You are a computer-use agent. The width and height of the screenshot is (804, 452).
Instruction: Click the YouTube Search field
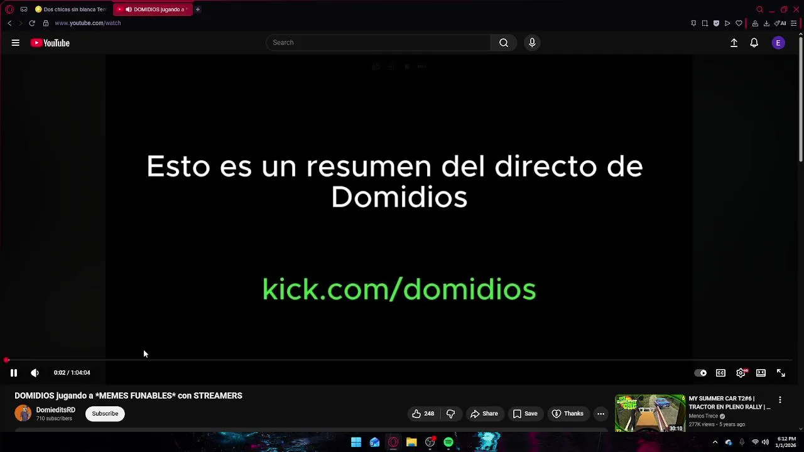(x=378, y=43)
